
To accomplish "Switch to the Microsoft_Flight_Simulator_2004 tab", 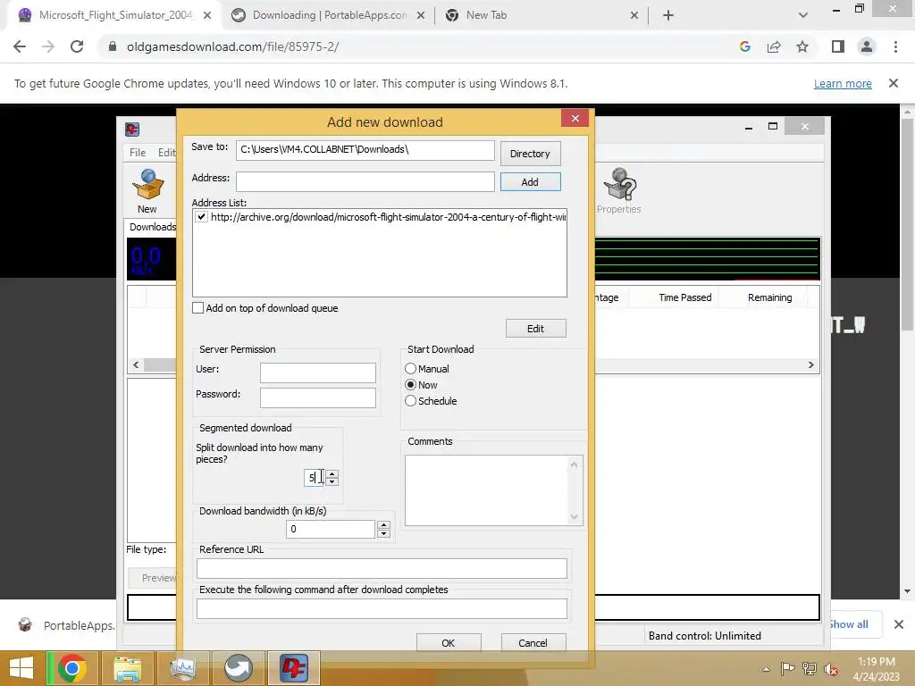I will [115, 15].
